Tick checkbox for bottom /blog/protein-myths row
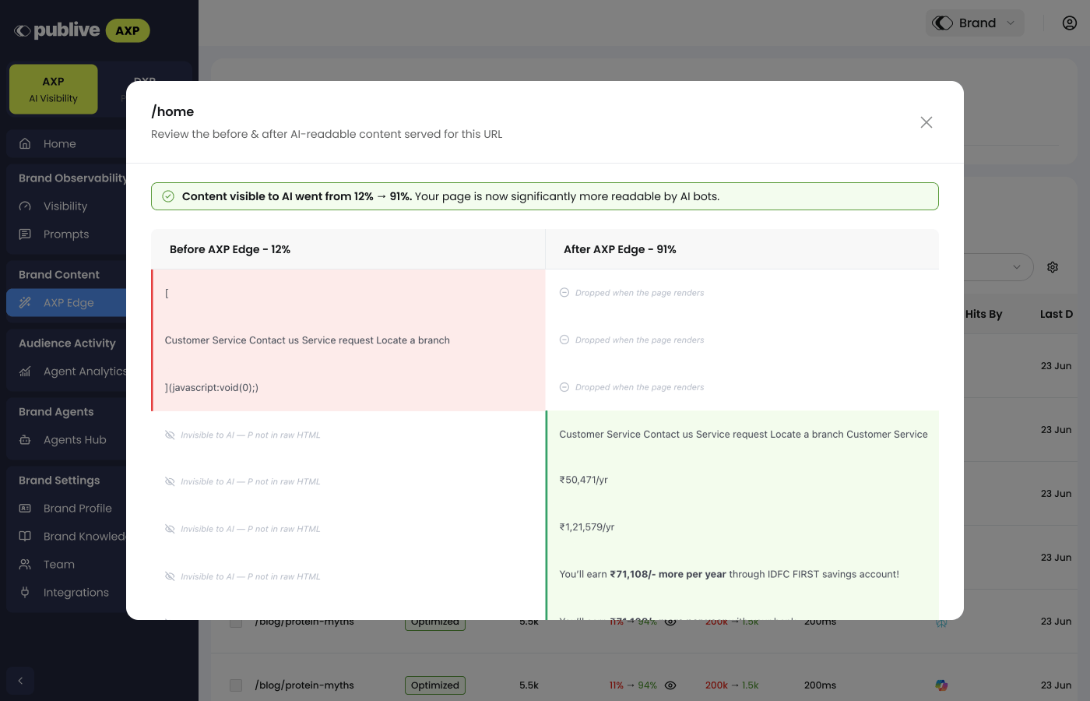Viewport: 1090px width, 701px height. pos(236,685)
